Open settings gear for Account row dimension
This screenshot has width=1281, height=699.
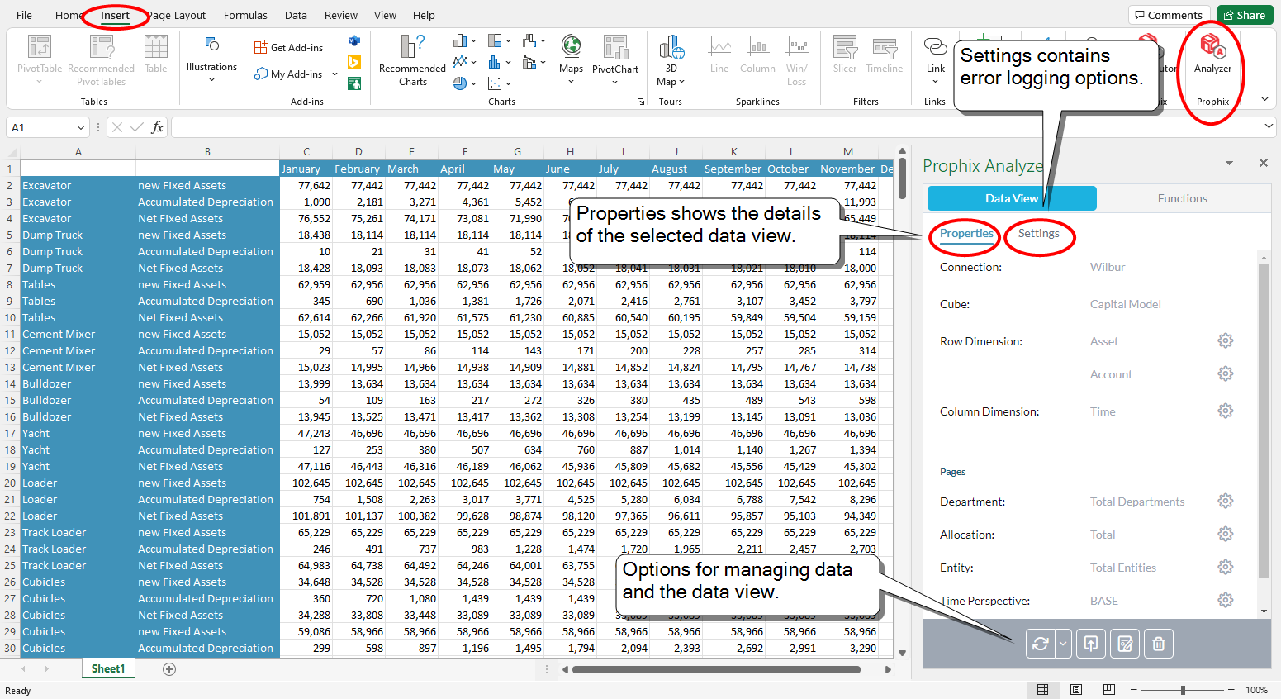1226,373
